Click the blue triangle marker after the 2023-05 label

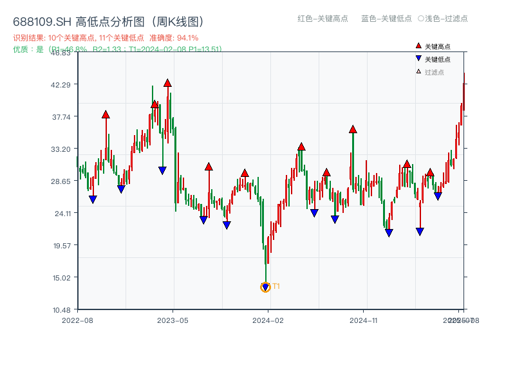(202, 221)
